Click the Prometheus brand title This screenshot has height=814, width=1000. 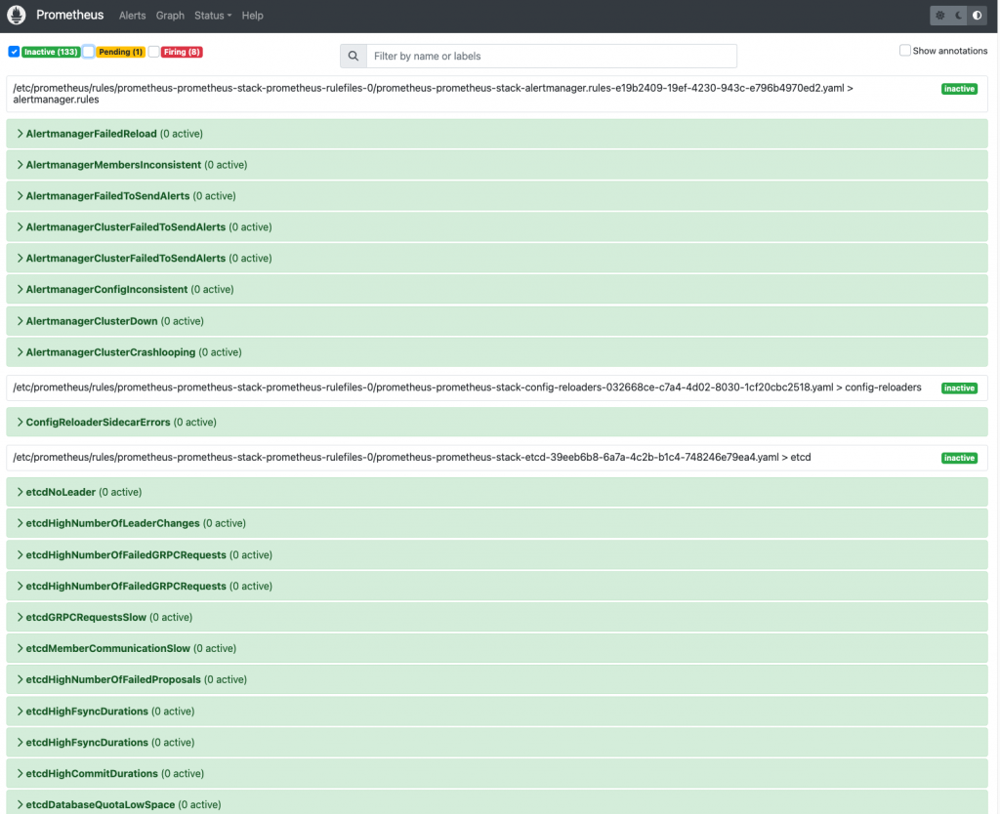pyautogui.click(x=69, y=15)
